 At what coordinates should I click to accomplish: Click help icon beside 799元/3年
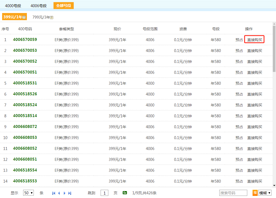[x=52, y=18]
